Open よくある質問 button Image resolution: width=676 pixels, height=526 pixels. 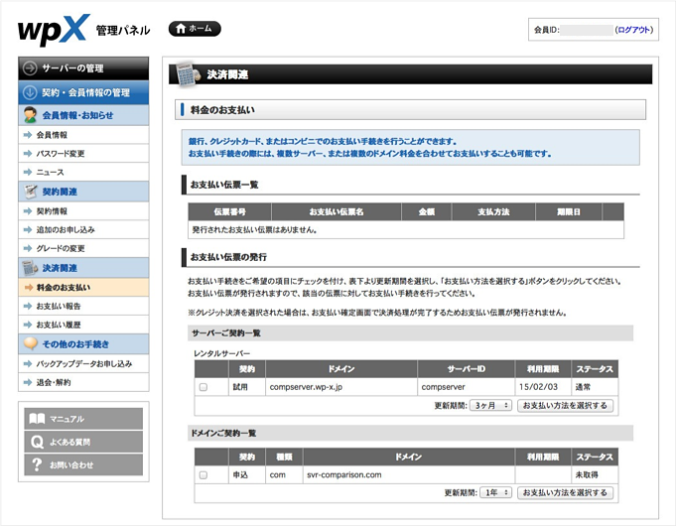coord(83,442)
